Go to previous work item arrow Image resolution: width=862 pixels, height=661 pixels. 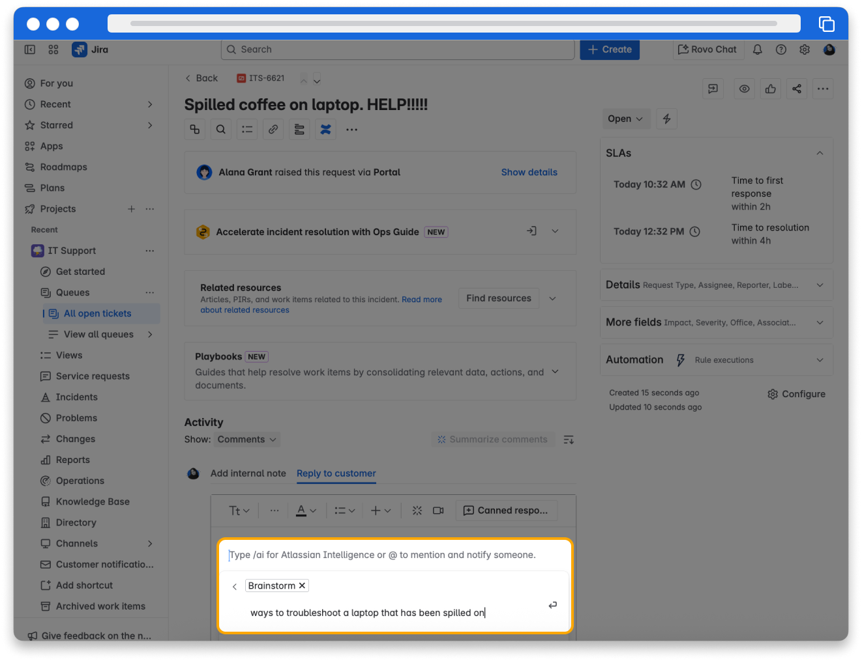pos(304,79)
